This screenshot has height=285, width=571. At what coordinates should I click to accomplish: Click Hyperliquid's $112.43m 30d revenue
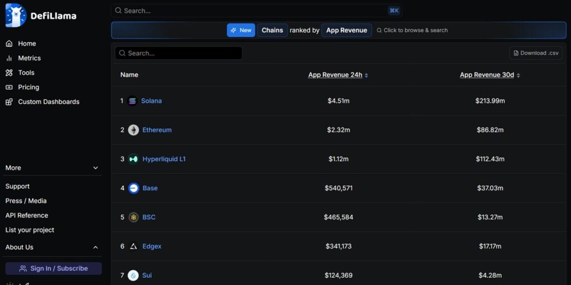(490, 159)
